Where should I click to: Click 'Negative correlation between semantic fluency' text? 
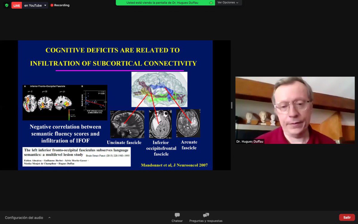(66, 134)
